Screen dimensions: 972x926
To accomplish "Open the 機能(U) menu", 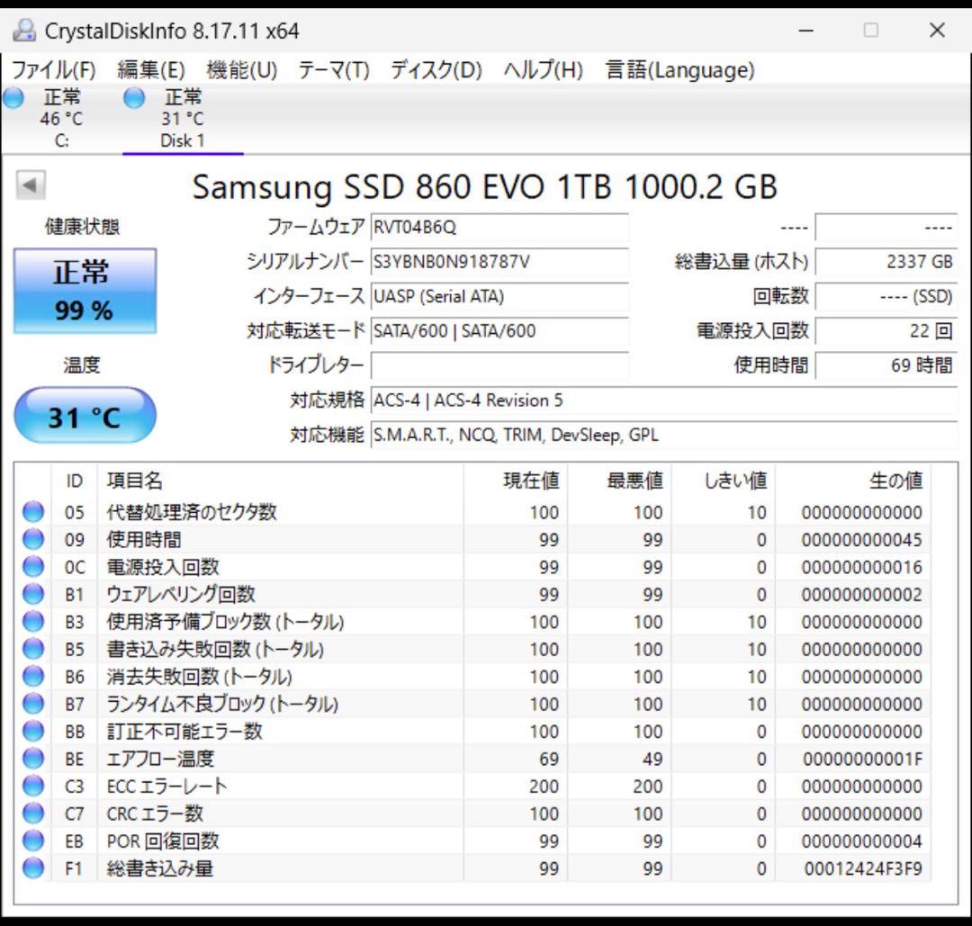I will 242,69.
